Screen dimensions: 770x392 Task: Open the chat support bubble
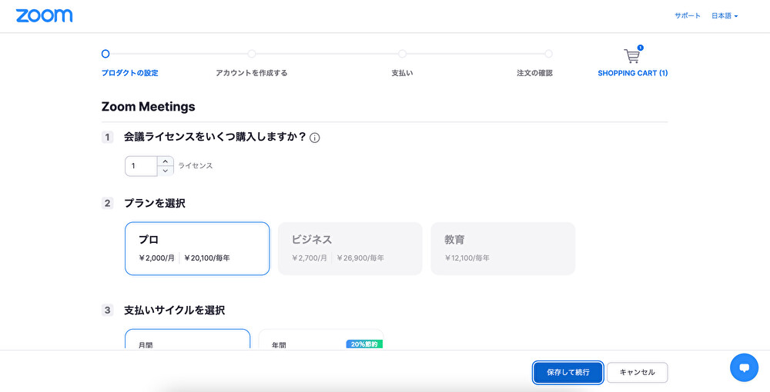(744, 367)
